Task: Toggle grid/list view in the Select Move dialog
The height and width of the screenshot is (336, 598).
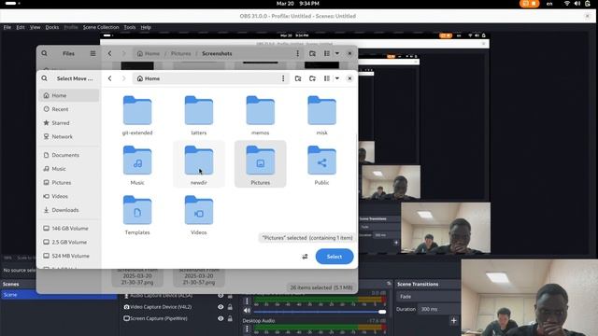Action: coord(327,78)
